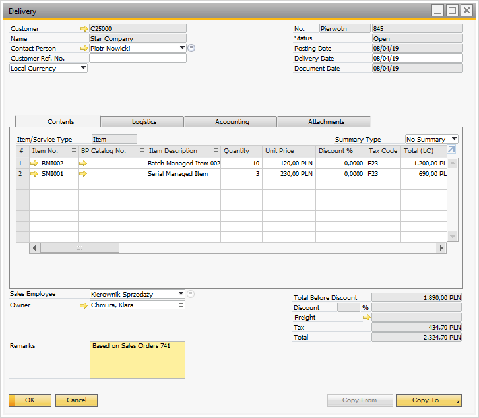Click BP Catalog arrow in row 1
This screenshot has width=479, height=418.
click(x=84, y=163)
